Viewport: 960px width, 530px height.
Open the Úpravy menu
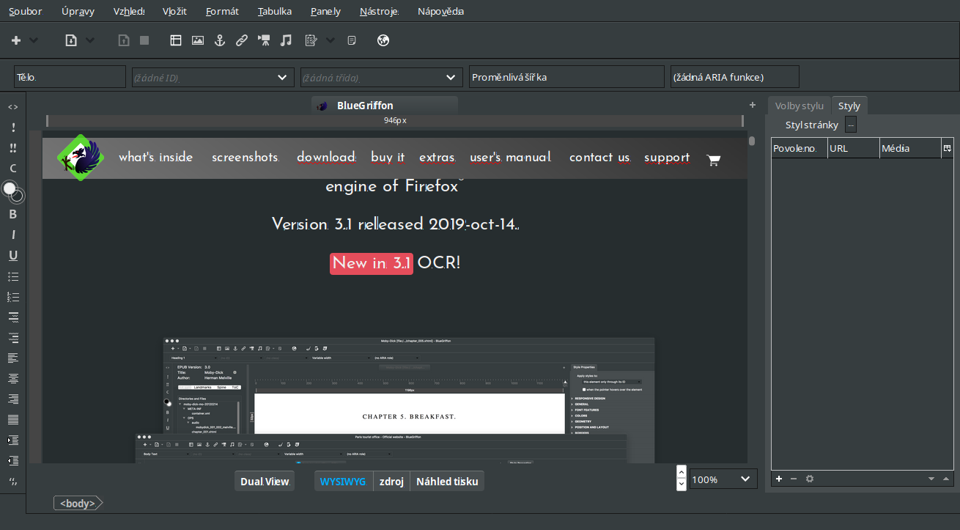[78, 11]
